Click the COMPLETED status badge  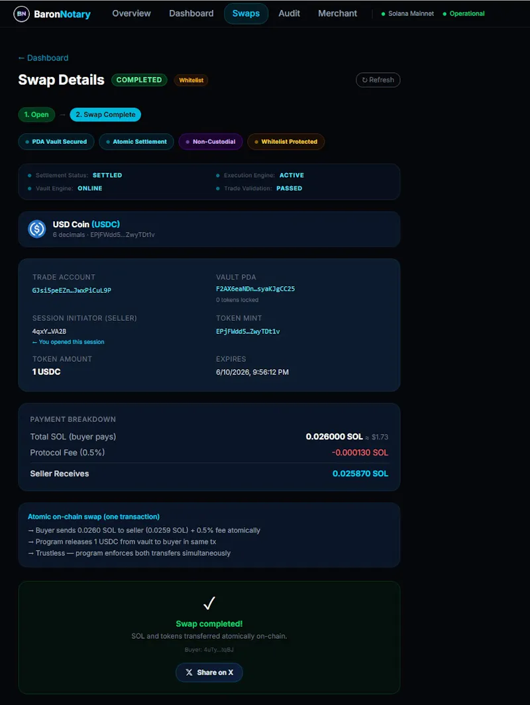click(x=139, y=80)
